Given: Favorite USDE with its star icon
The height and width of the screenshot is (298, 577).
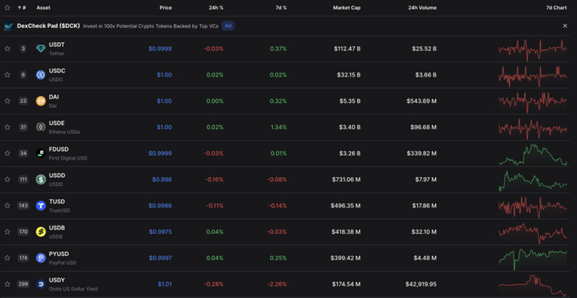Looking at the screenshot, I should [7, 127].
